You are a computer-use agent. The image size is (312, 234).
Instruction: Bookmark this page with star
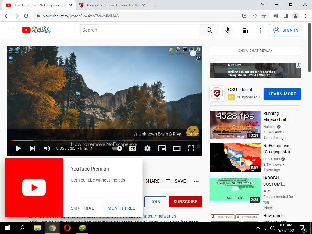click(264, 16)
